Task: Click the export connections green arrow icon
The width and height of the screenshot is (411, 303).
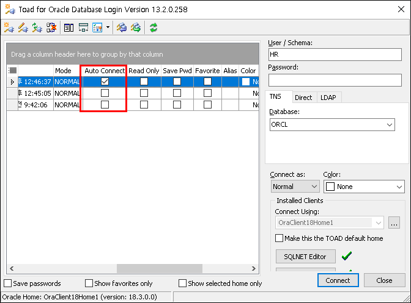Action: click(x=136, y=27)
